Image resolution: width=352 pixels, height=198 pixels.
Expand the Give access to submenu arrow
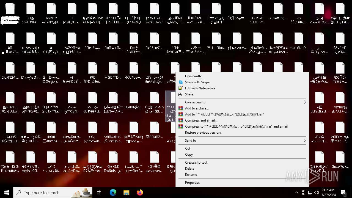coord(305,102)
